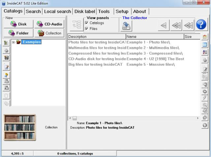Click the double left arrow beside help button
This screenshot has width=211, height=157.
(188, 25)
